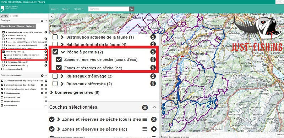Expand Circonscriptions des gardes-faune layer chevron

(x=5, y=89)
